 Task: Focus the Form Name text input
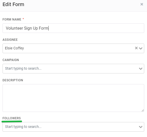[73, 28]
